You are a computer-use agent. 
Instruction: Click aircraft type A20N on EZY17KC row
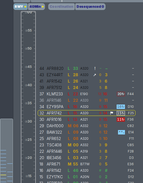tap(85, 177)
